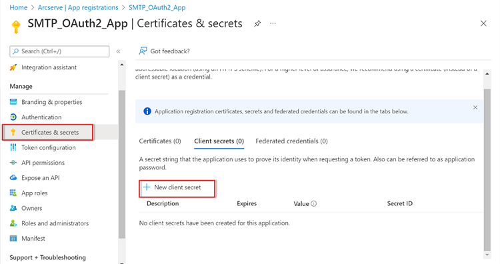Viewport: 500px width, 264px height.
Task: Open the ellipsis more options menu
Action: 273,23
